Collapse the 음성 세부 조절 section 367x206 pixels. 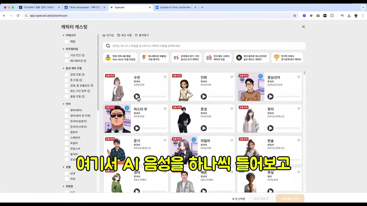63,68
